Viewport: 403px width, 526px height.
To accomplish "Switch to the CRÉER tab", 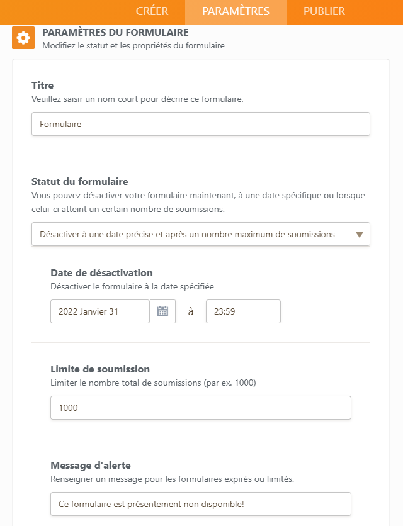I will (x=152, y=11).
